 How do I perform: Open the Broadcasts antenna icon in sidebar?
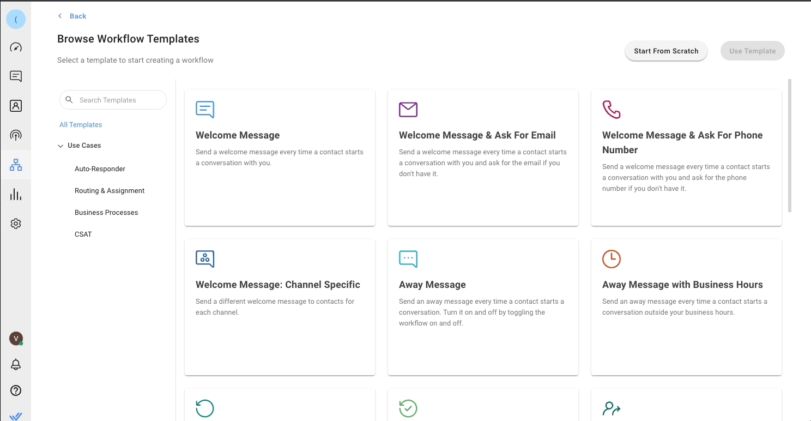[16, 135]
